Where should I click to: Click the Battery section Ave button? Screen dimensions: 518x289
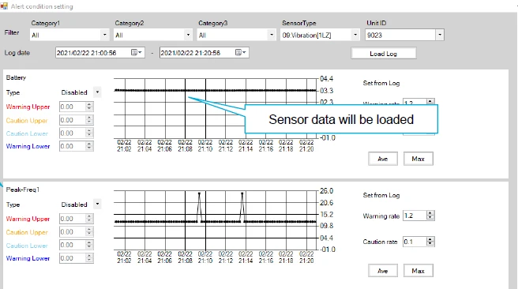click(383, 159)
